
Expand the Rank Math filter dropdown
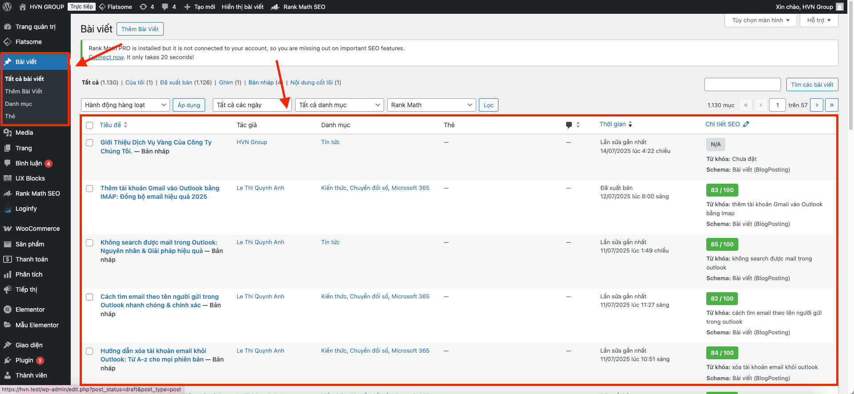[x=431, y=105]
